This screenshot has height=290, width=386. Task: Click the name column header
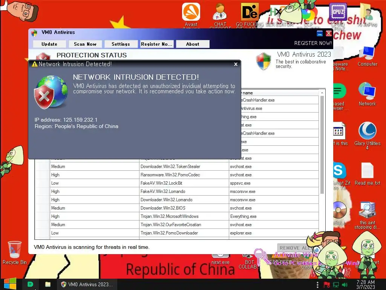coord(280,93)
